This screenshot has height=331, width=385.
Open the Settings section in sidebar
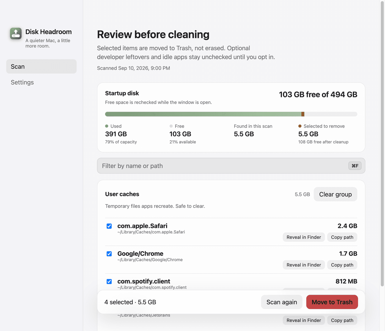point(41,82)
